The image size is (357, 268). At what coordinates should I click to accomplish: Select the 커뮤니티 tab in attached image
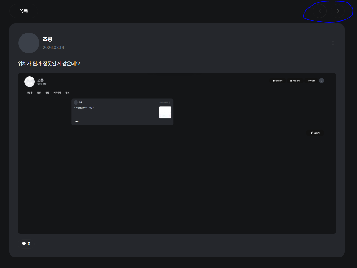[x=57, y=93]
